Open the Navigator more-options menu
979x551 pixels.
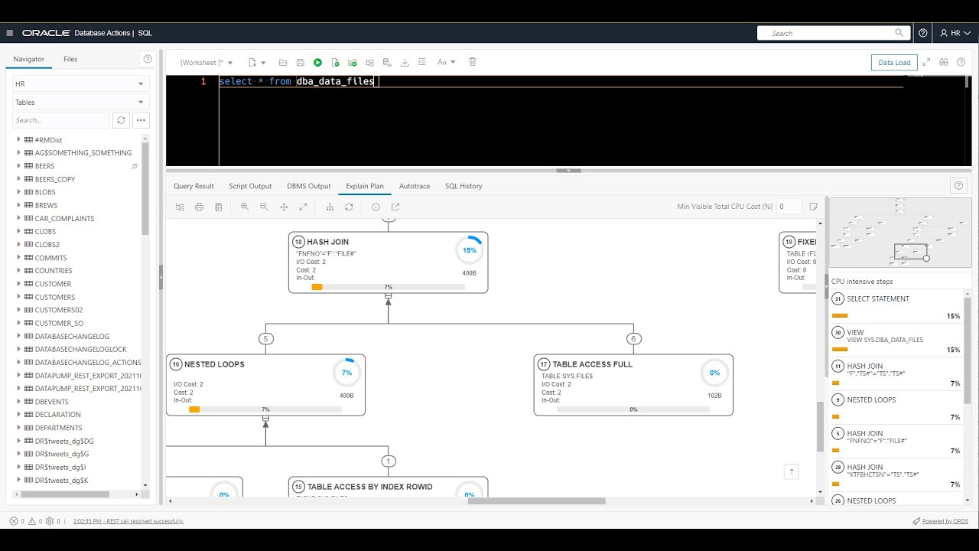point(141,120)
